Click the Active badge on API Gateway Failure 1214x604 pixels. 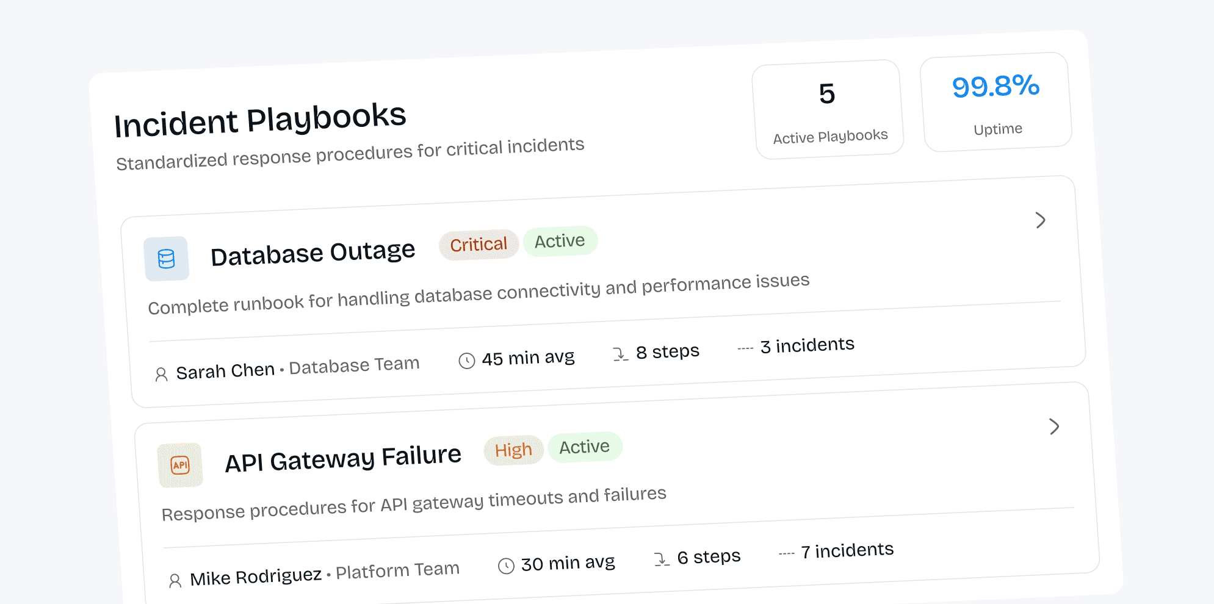tap(585, 447)
